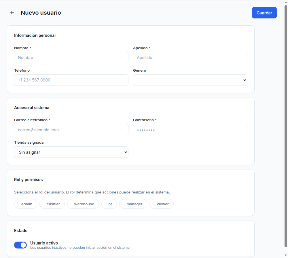Screen dimensions: 288x258
Task: Open the Género dropdown
Action: (190, 80)
